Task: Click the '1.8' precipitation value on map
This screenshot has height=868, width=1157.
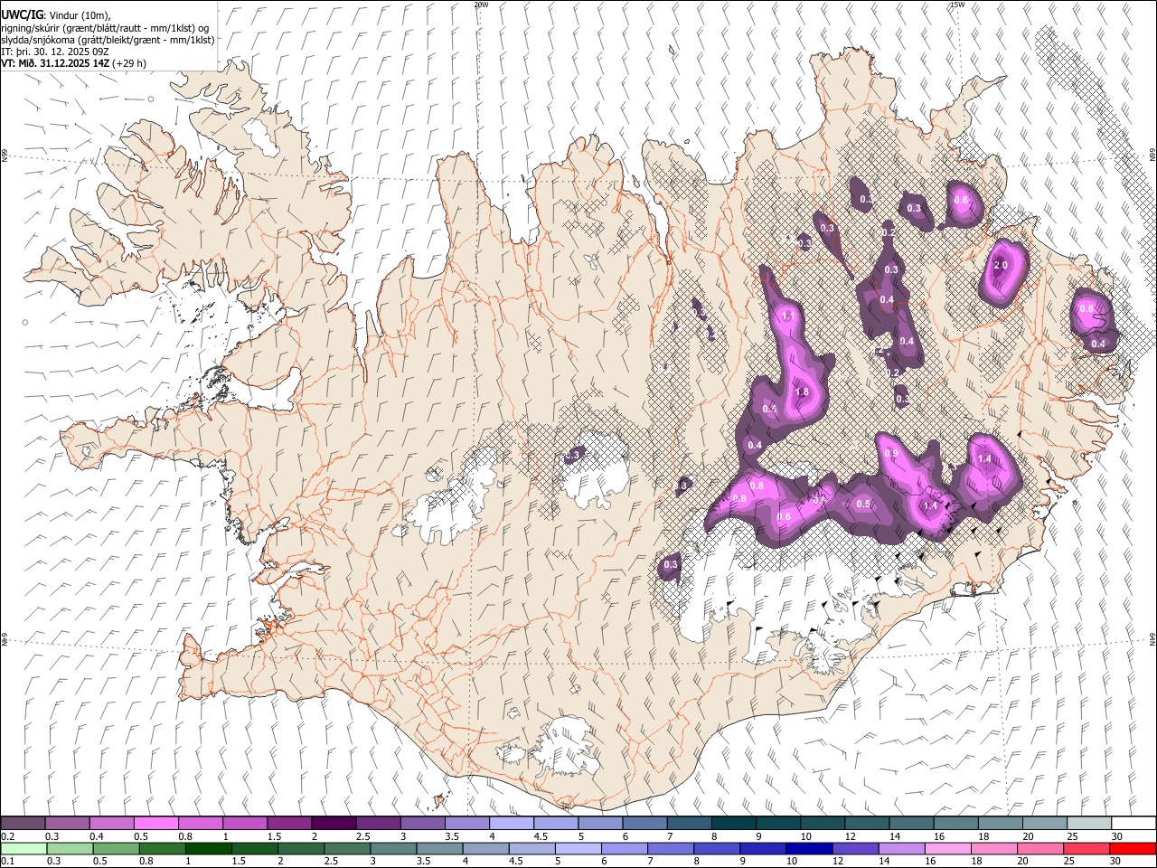Action: coord(802,392)
